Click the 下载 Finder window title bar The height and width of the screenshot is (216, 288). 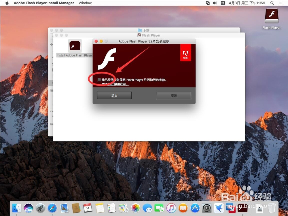[144, 30]
